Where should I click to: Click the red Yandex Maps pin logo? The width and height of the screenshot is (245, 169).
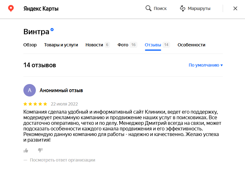pyautogui.click(x=11, y=8)
